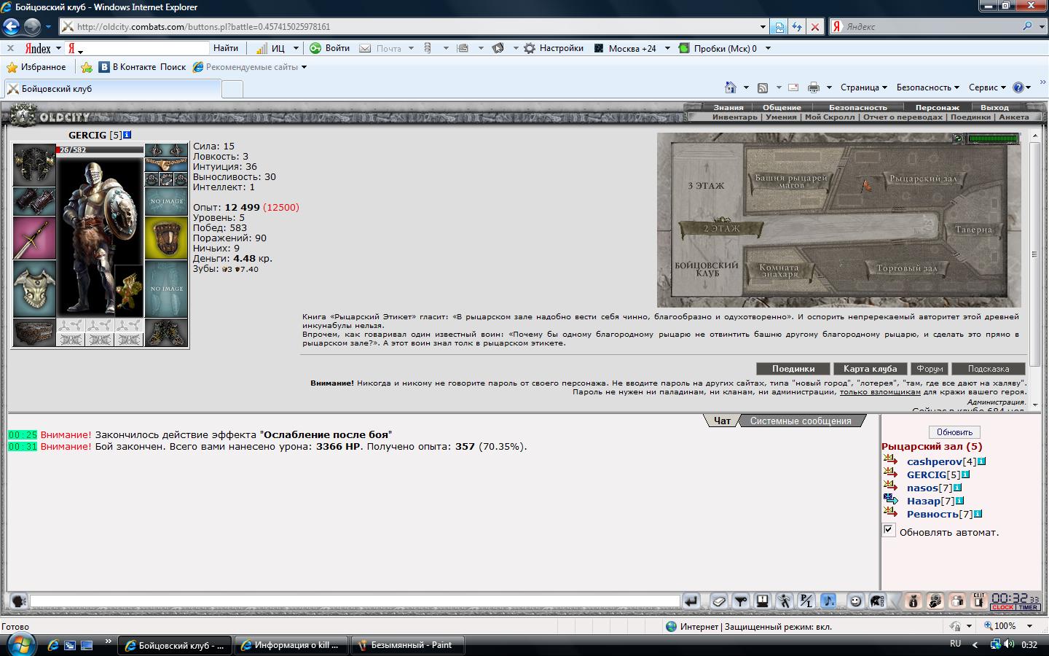Open the belt equipment slot
1049x656 pixels.
(x=34, y=332)
